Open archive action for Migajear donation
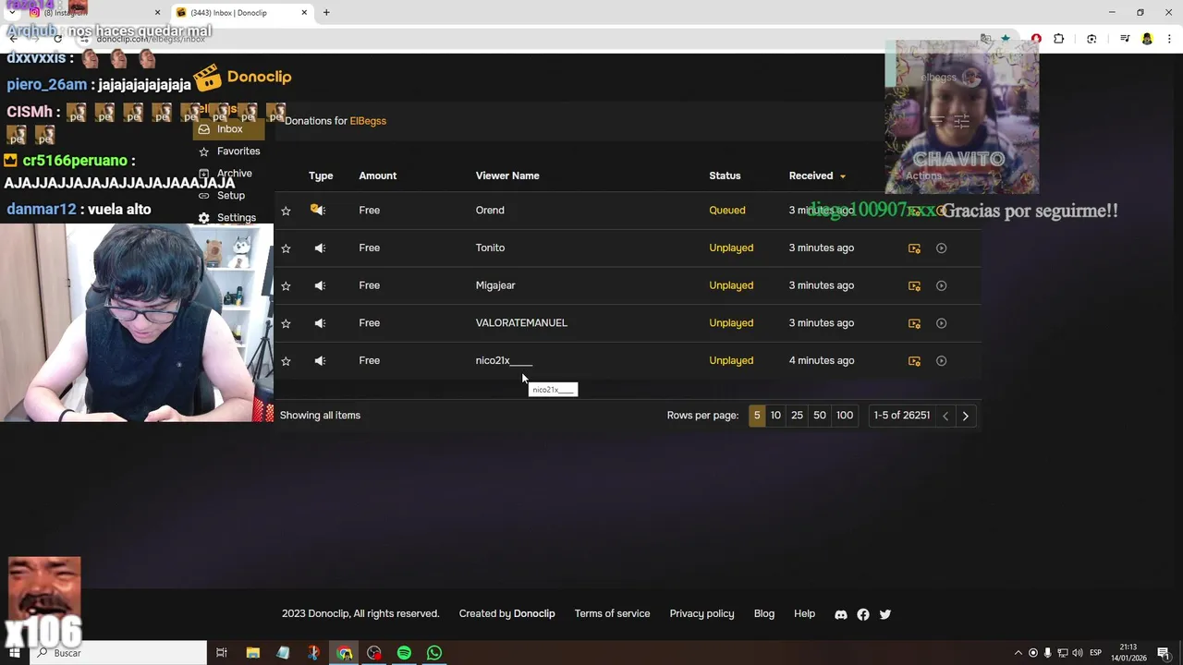 pos(914,286)
